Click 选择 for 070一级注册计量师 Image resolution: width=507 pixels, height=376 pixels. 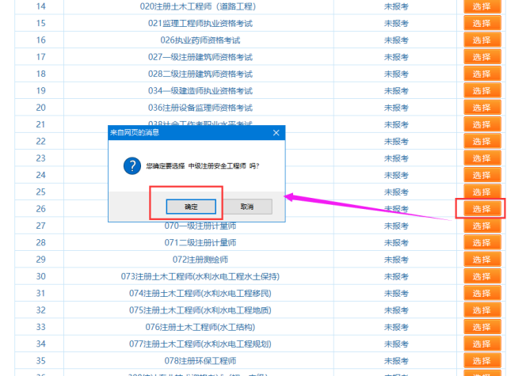(x=482, y=226)
